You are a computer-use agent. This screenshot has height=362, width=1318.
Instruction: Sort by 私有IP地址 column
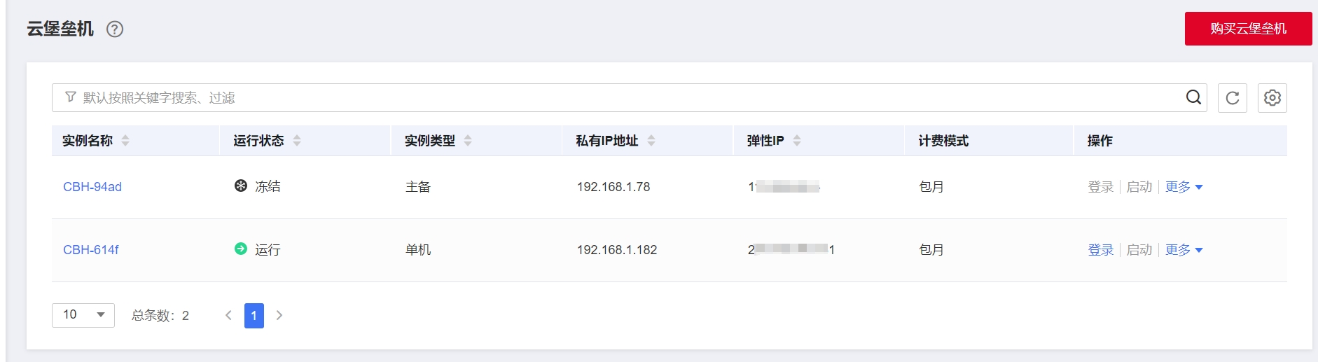[x=651, y=141]
